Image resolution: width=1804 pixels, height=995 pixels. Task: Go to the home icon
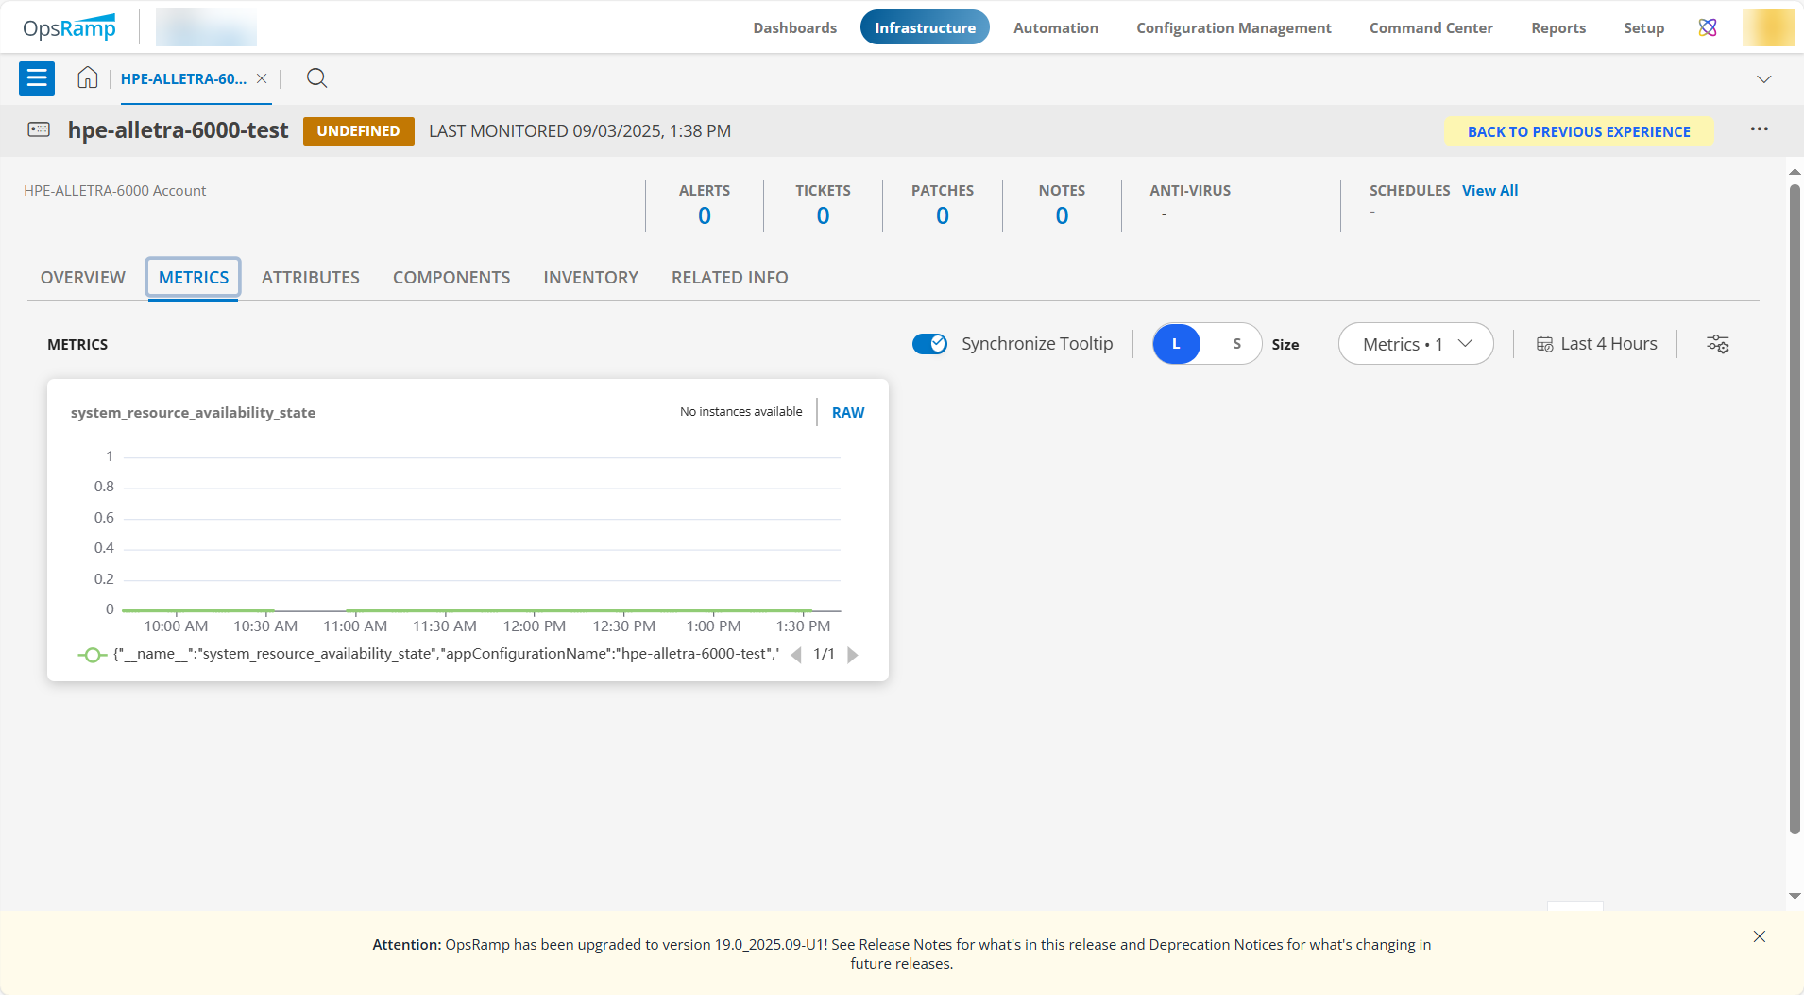pyautogui.click(x=87, y=78)
